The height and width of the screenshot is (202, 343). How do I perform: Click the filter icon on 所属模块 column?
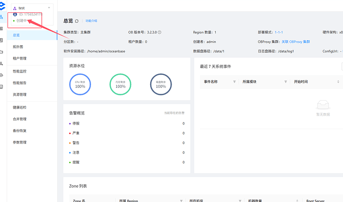285,82
